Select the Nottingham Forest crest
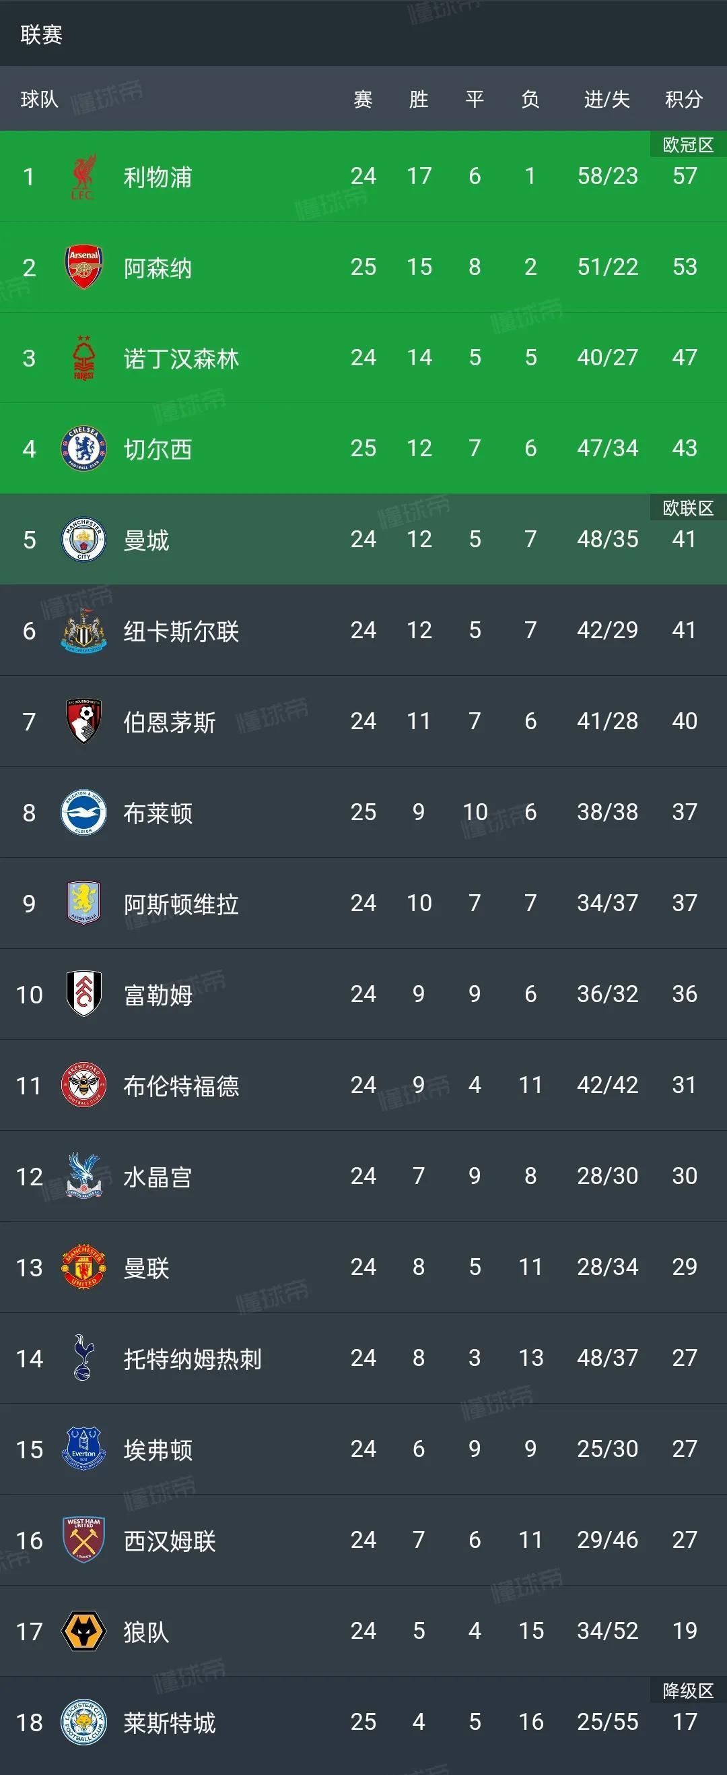727x1775 pixels. (x=83, y=359)
